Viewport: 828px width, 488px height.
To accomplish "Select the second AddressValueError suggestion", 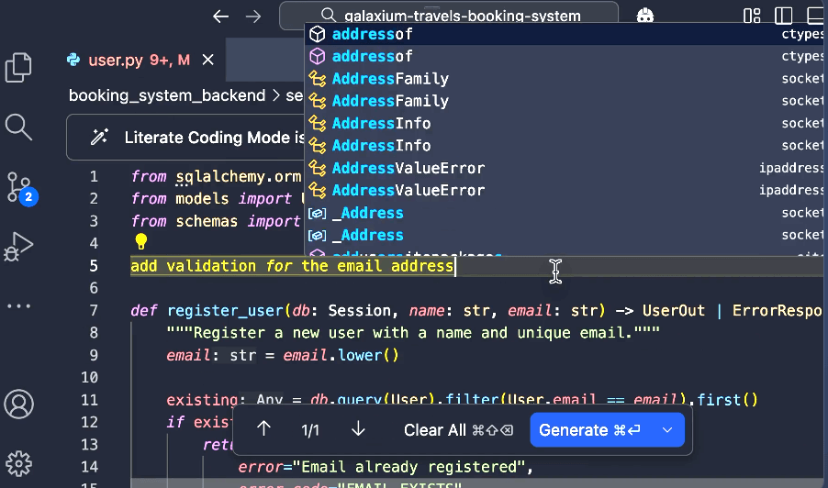I will pyautogui.click(x=564, y=191).
